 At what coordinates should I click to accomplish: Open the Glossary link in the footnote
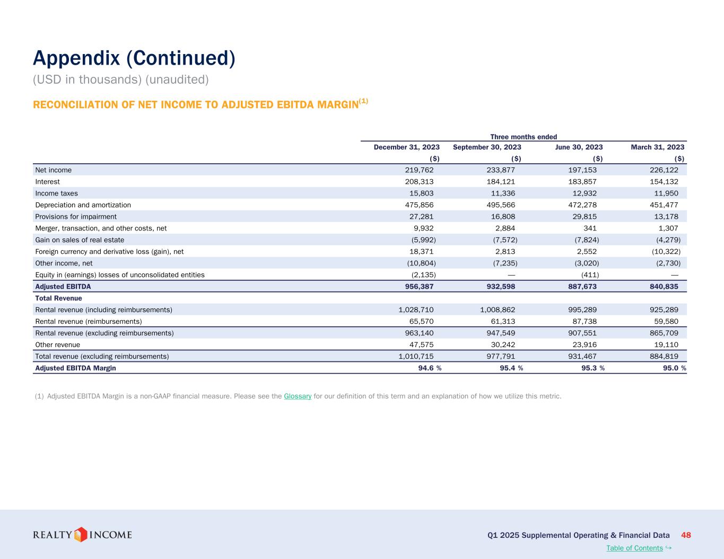click(298, 396)
